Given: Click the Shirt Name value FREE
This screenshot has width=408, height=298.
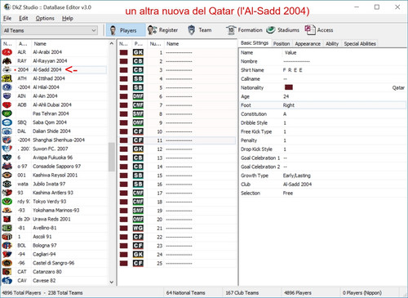Looking at the screenshot, I should pos(293,70).
